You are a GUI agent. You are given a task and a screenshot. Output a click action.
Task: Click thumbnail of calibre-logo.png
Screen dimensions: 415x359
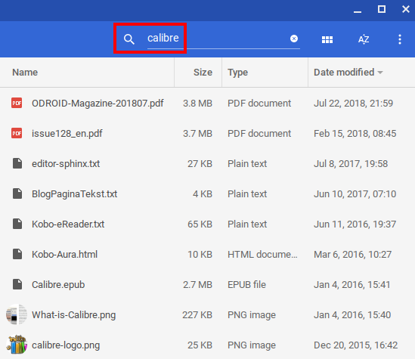pos(17,345)
